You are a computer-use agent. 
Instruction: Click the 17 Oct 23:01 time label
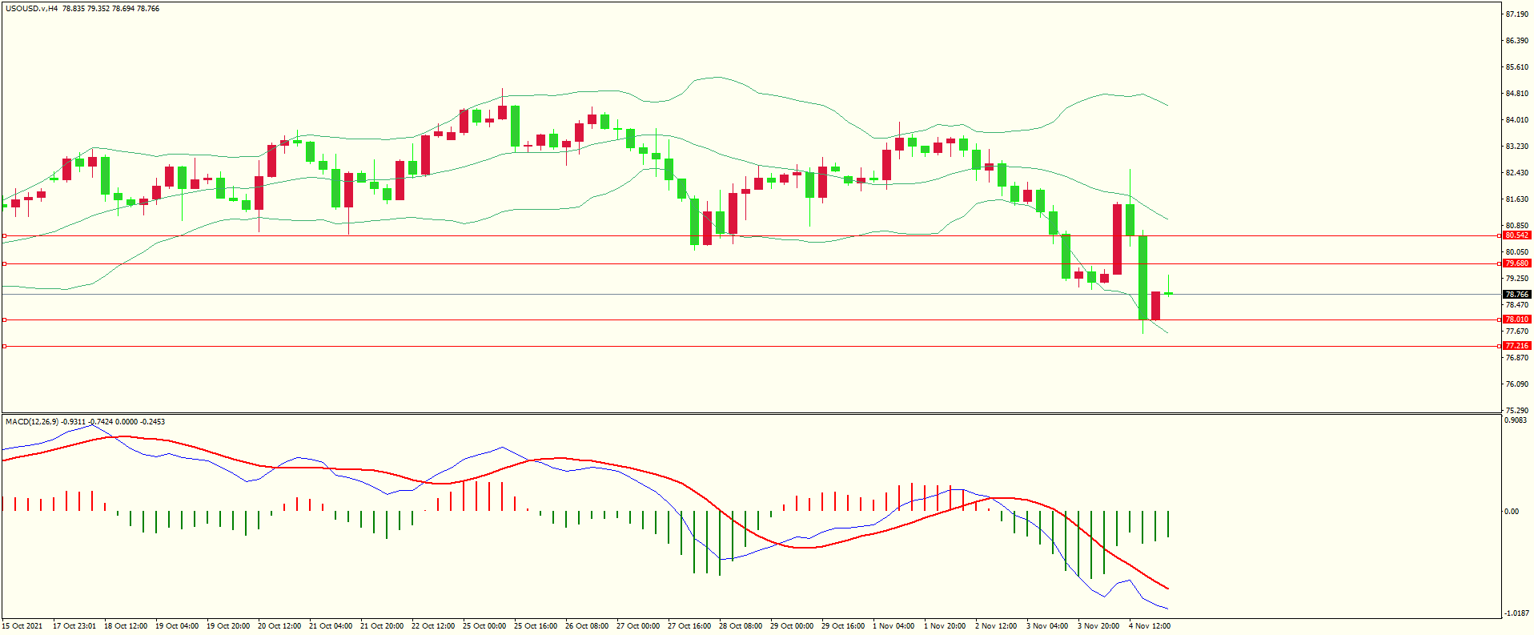(74, 626)
